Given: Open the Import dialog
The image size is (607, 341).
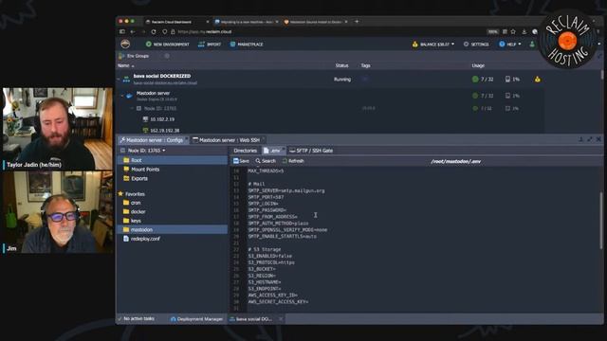Looking at the screenshot, I should click(x=210, y=45).
